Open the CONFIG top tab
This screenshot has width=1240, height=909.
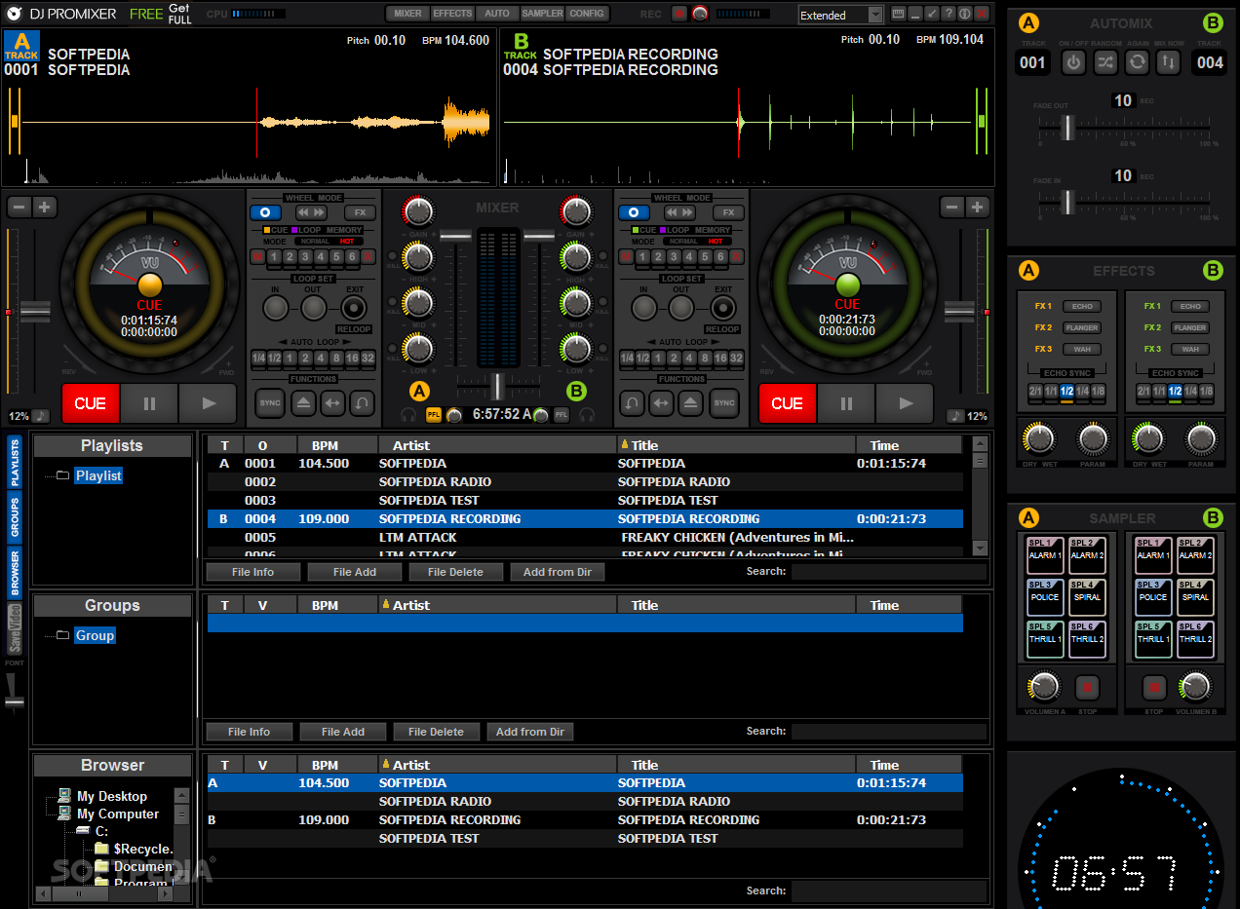tap(587, 14)
